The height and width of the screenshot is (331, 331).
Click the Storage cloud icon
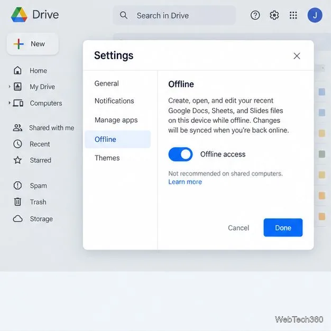(x=18, y=219)
